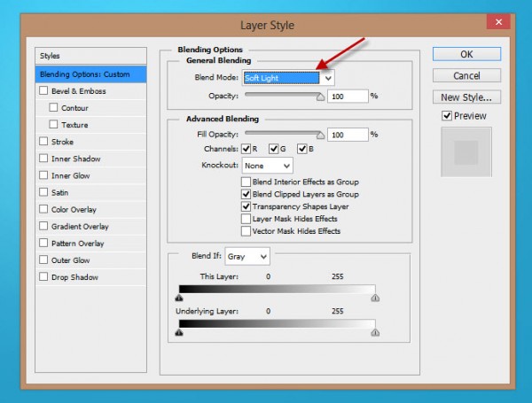Open the Blend If Gray dropdown
532x403 pixels.
click(x=262, y=256)
